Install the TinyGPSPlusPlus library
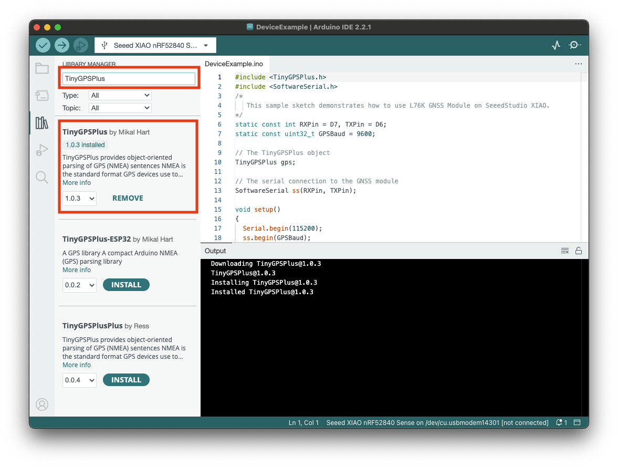 [x=126, y=380]
